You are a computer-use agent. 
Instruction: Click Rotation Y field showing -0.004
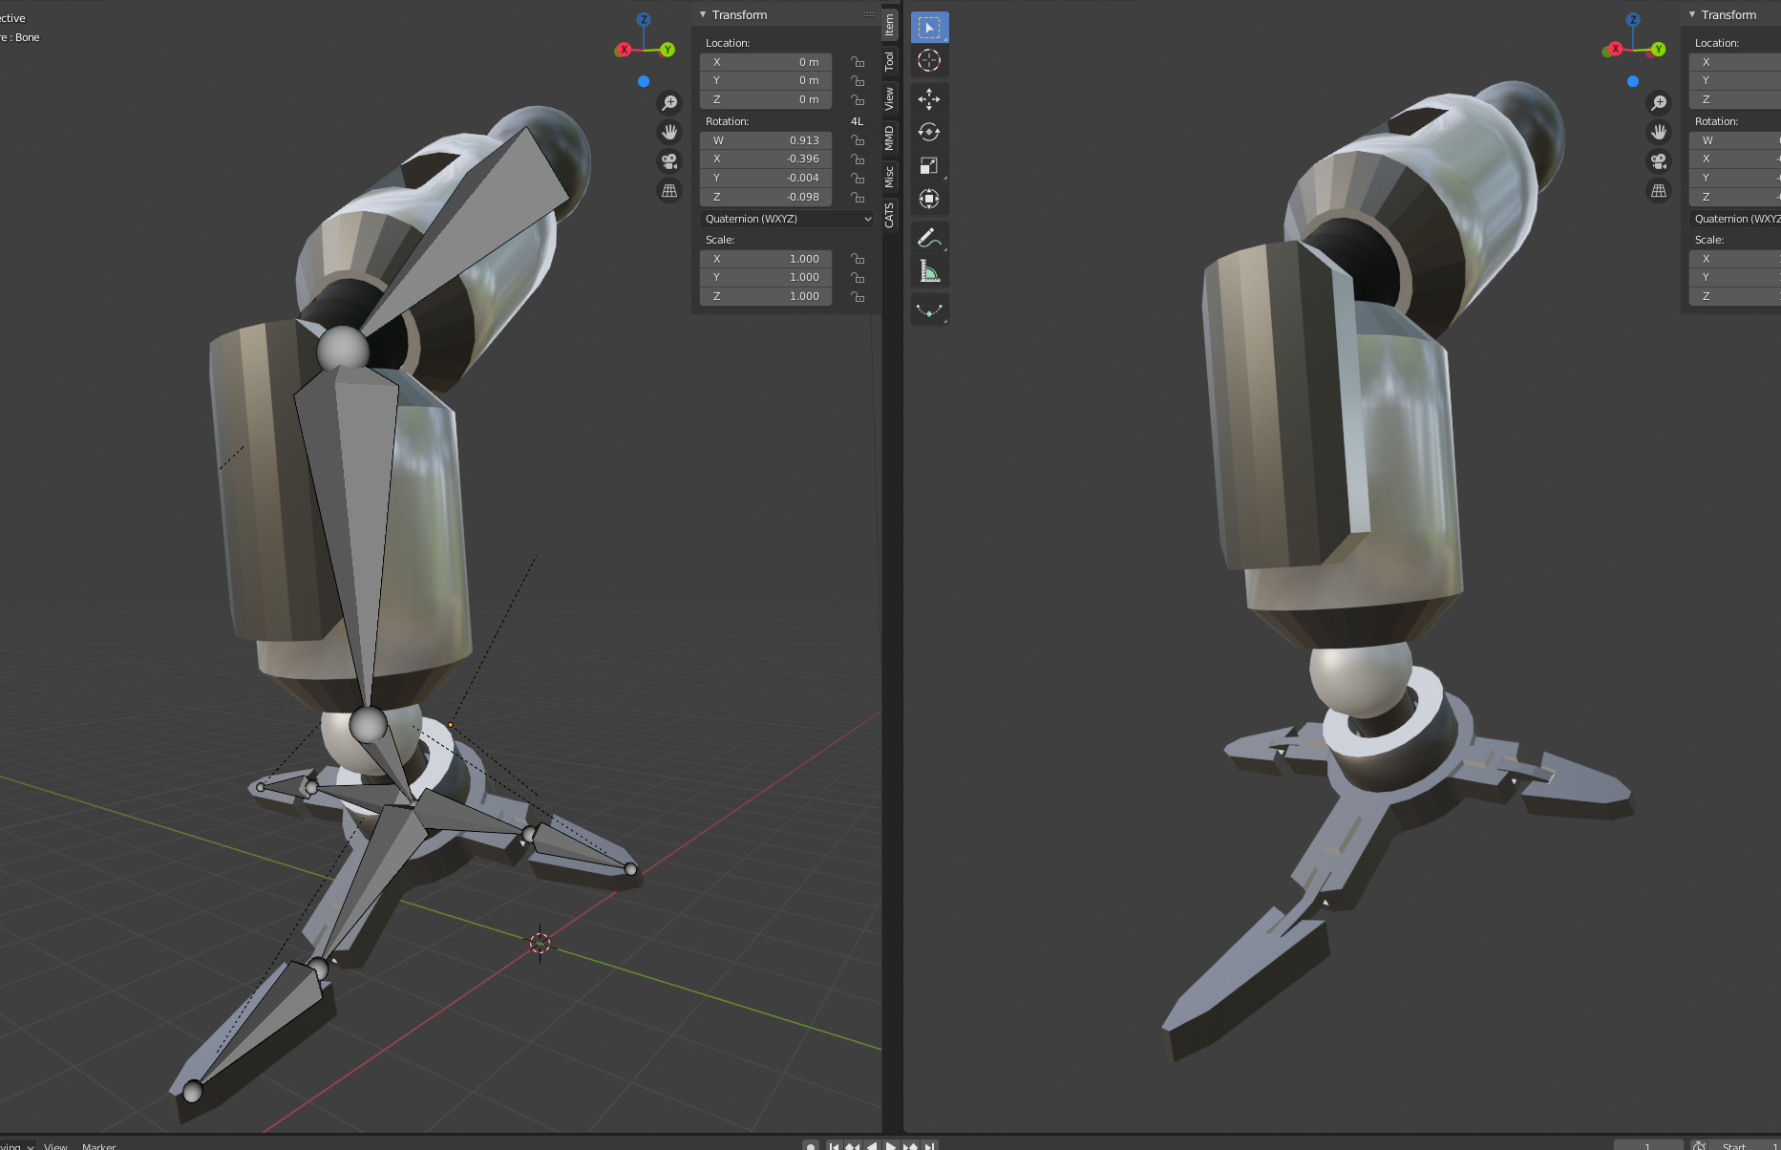coord(766,178)
